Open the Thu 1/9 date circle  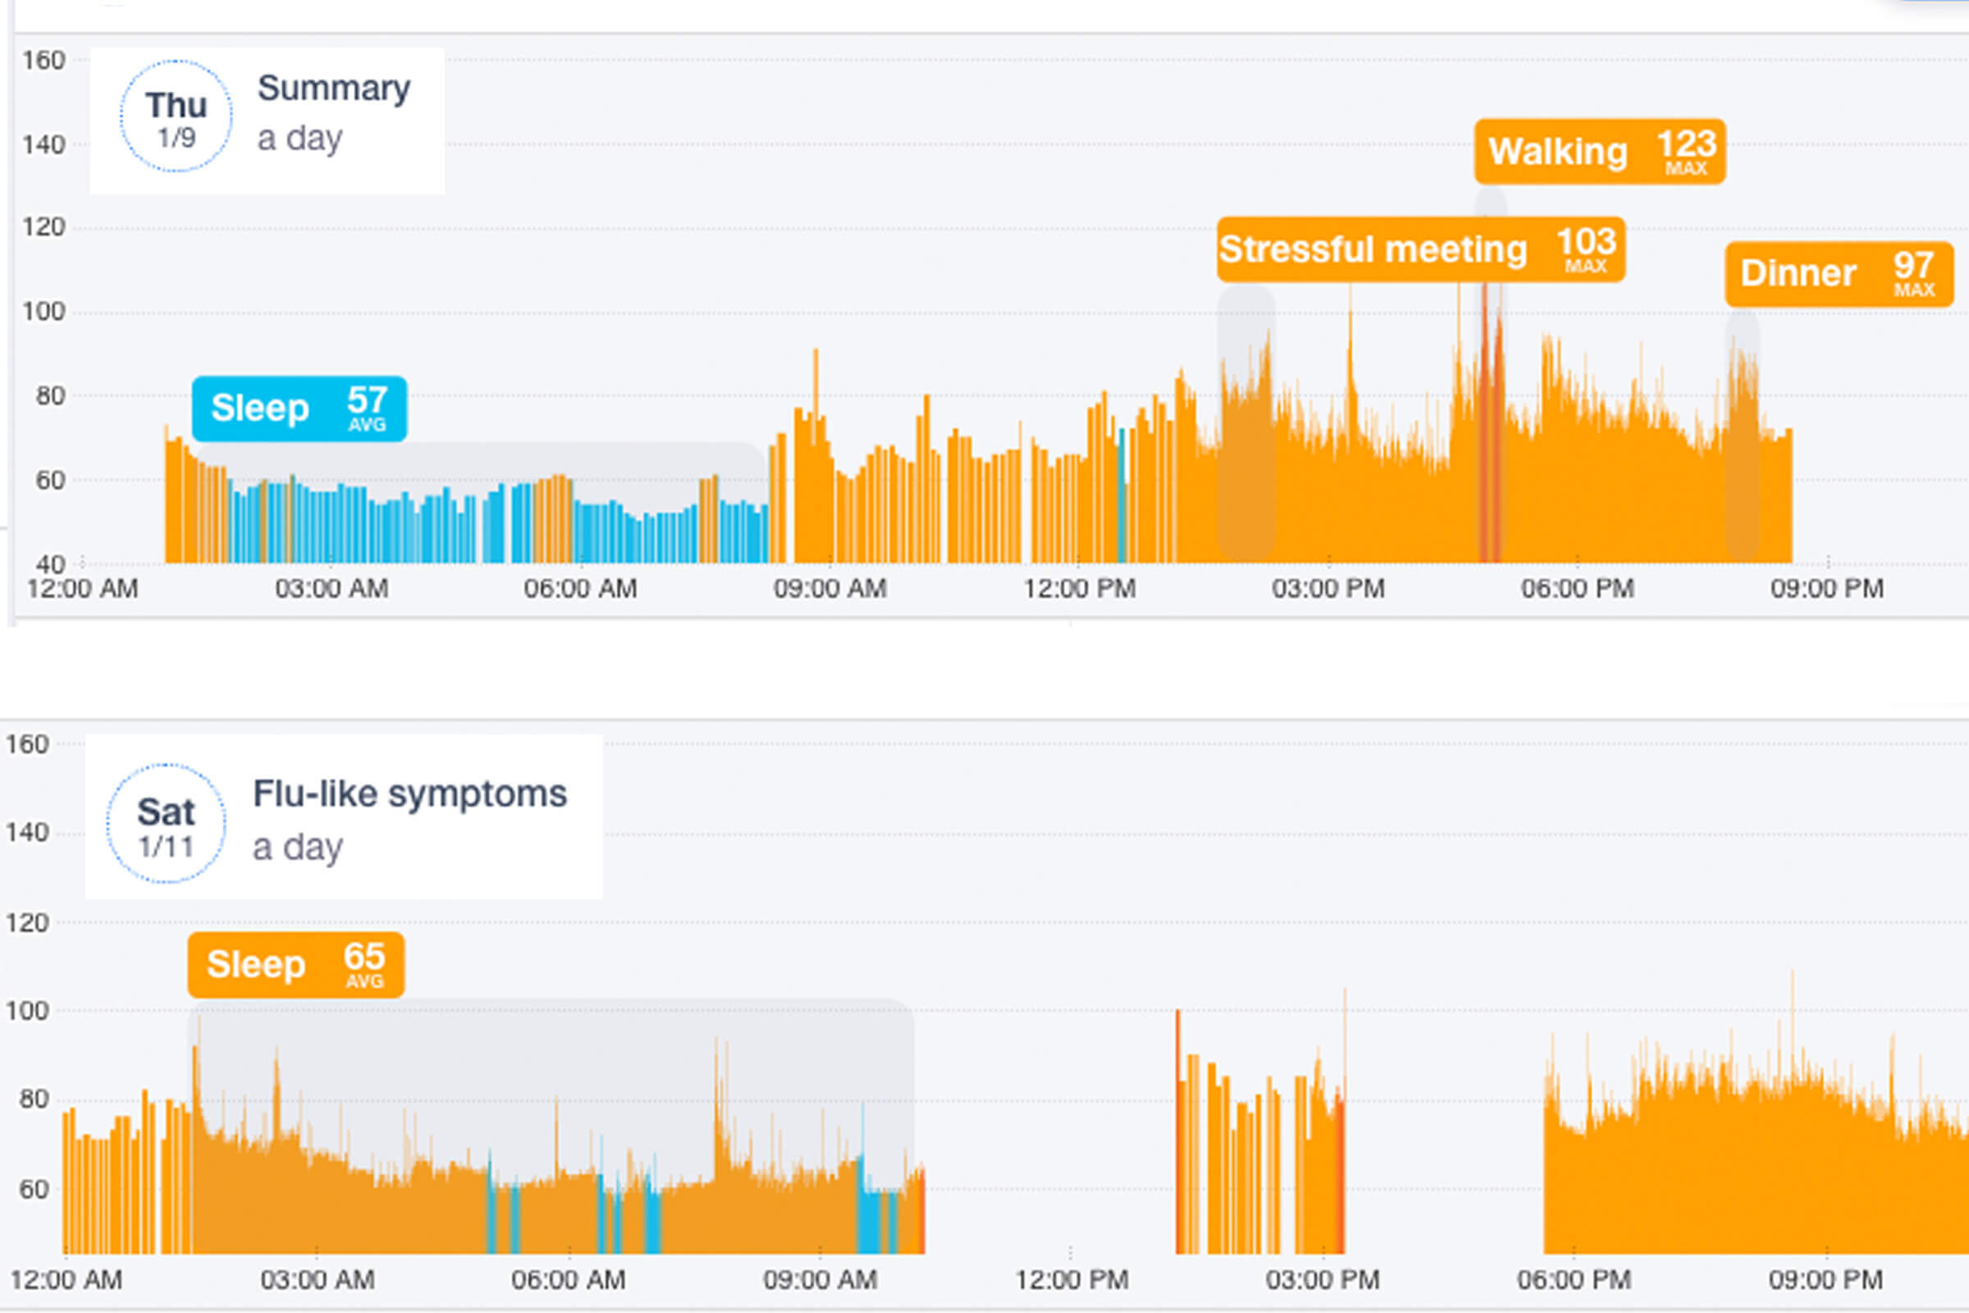[x=176, y=117]
